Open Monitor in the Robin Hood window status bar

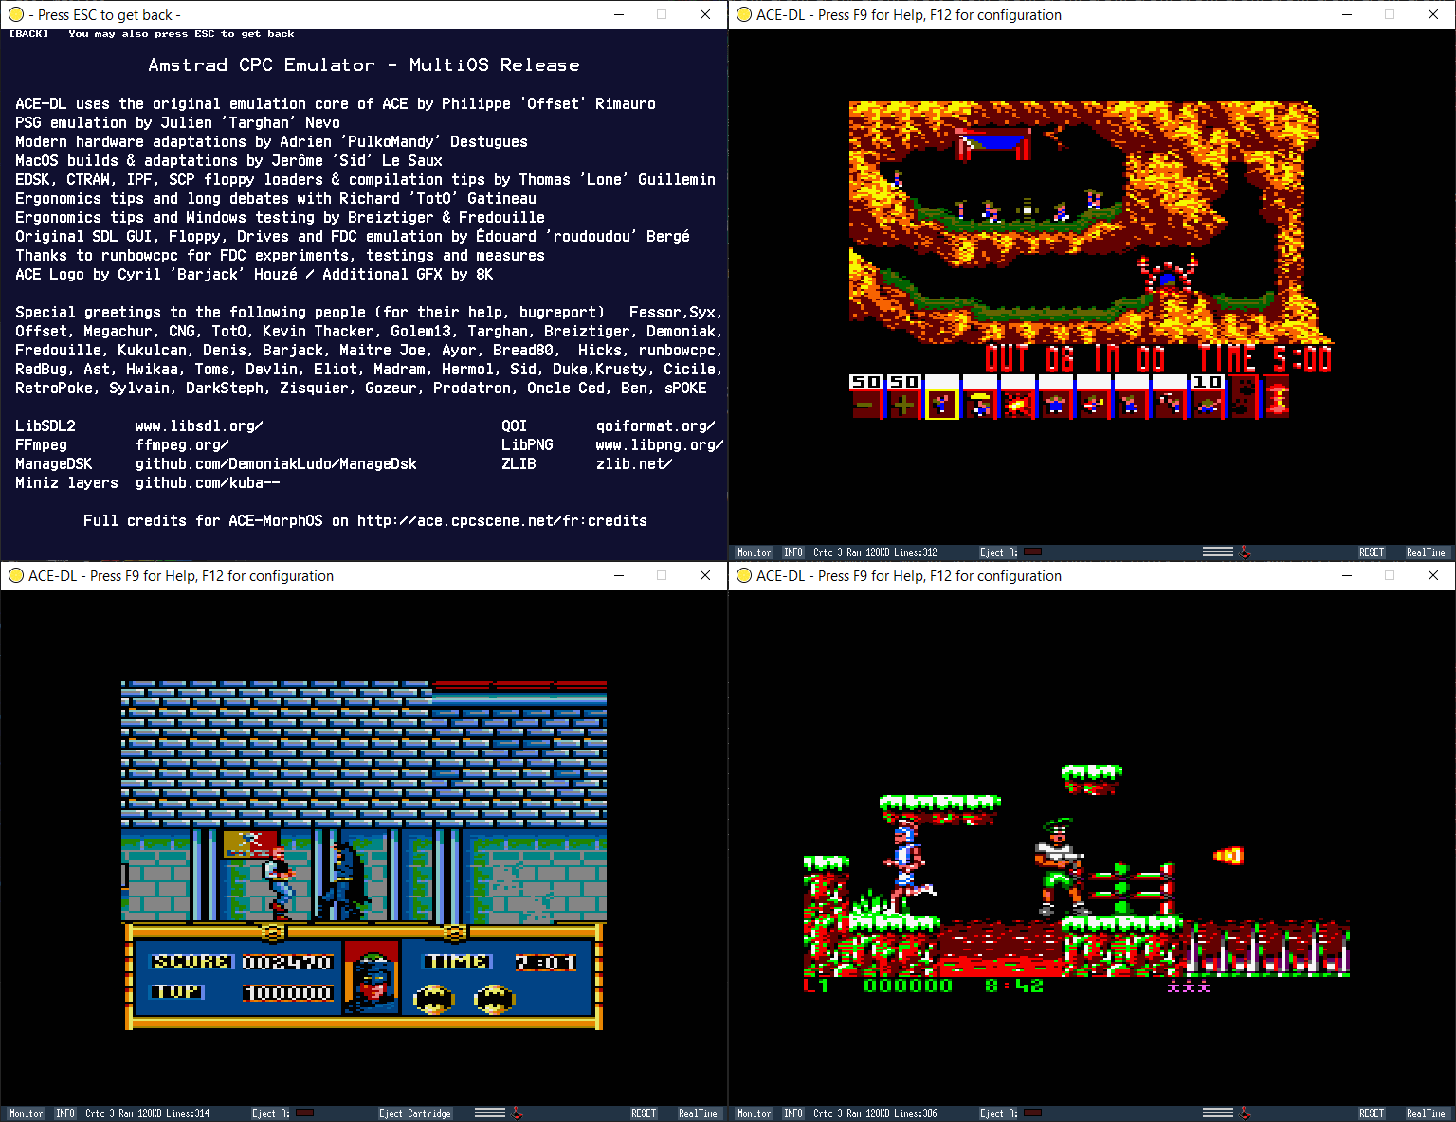(755, 1113)
